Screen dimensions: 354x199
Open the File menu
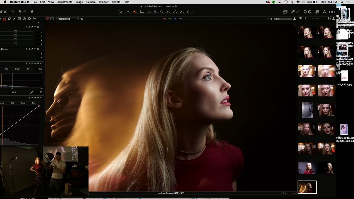pyautogui.click(x=35, y=2)
